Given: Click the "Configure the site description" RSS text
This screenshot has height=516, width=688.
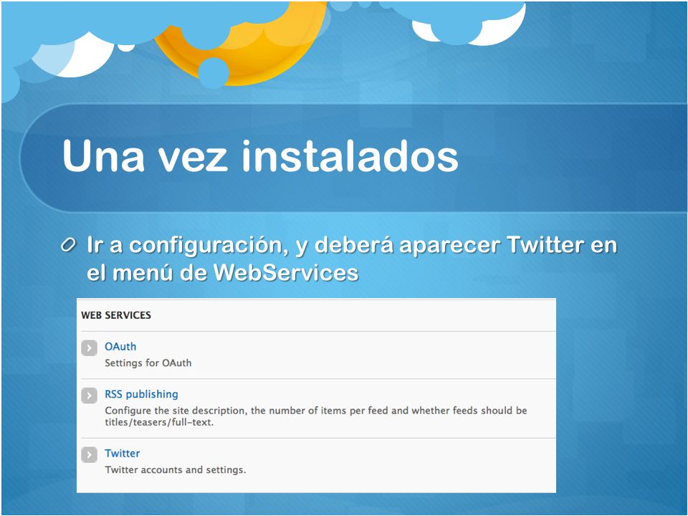Looking at the screenshot, I should pyautogui.click(x=315, y=416).
